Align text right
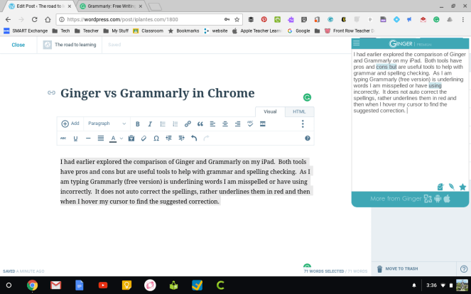This screenshot has height=294, width=471. pos(237,124)
